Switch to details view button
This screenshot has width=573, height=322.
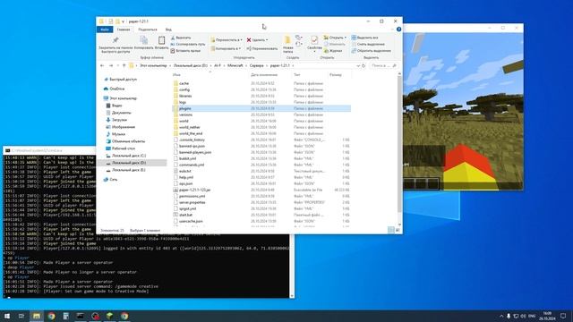coord(391,230)
